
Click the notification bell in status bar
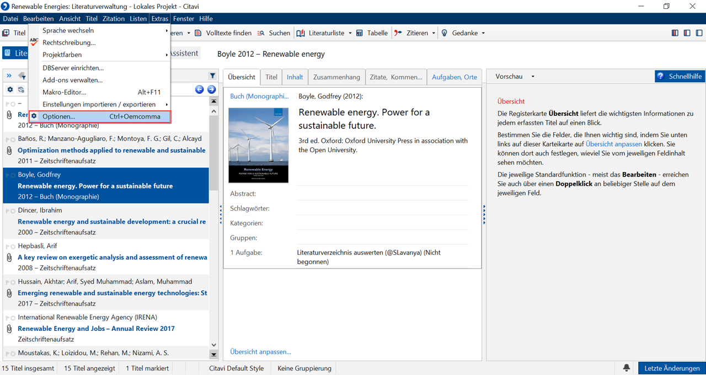[627, 368]
